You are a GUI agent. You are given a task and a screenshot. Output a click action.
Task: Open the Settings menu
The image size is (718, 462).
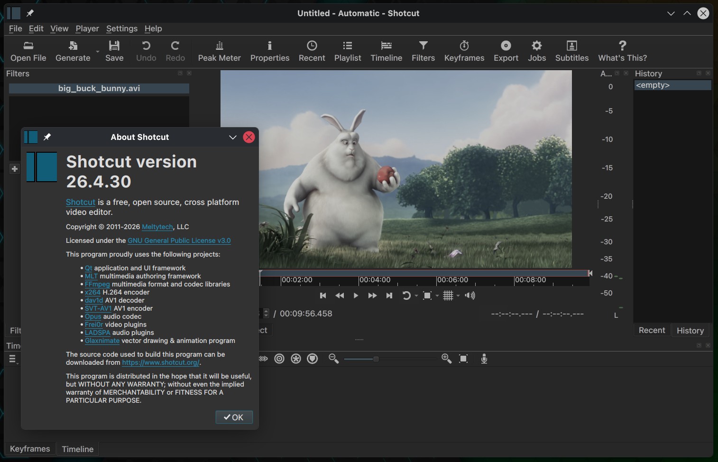click(x=121, y=28)
